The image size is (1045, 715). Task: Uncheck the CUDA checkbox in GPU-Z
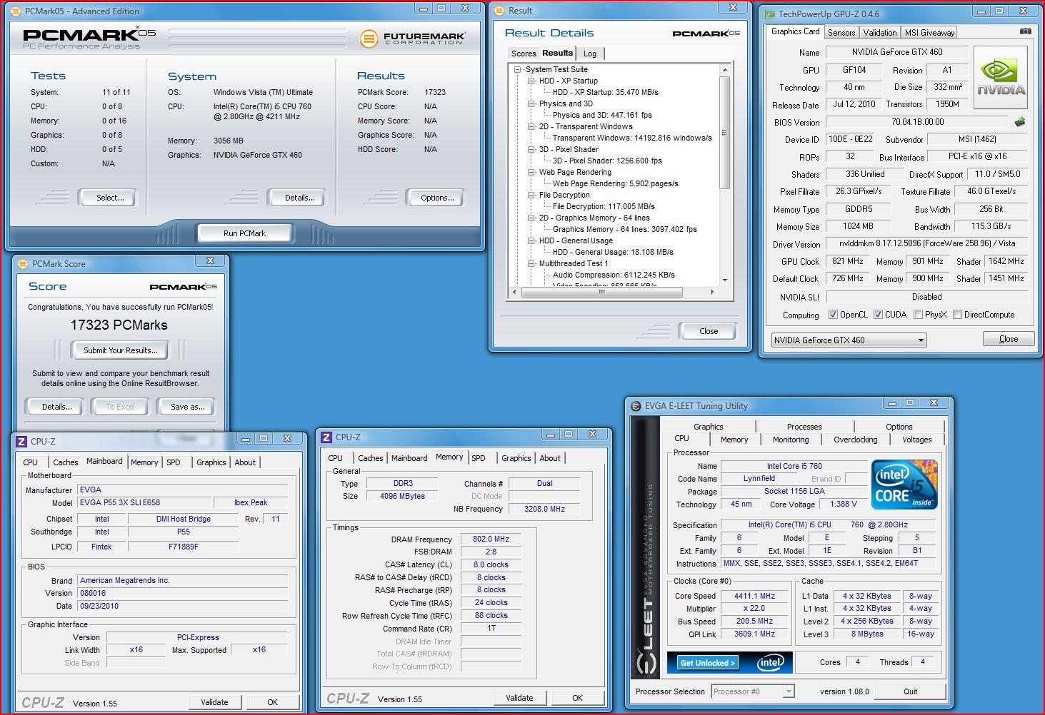878,314
